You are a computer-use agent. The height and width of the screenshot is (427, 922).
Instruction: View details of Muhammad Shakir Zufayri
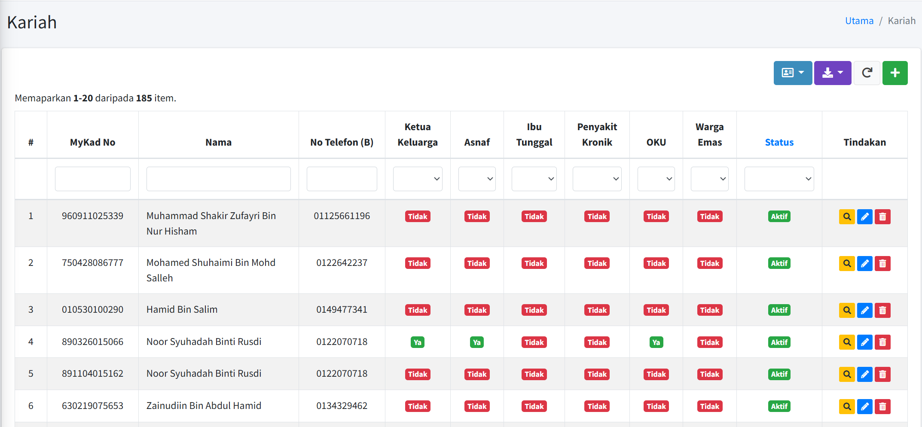tap(847, 217)
